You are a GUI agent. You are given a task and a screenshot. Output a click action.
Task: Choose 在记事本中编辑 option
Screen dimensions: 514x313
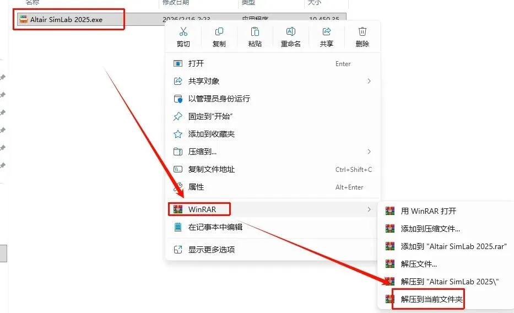click(273, 227)
